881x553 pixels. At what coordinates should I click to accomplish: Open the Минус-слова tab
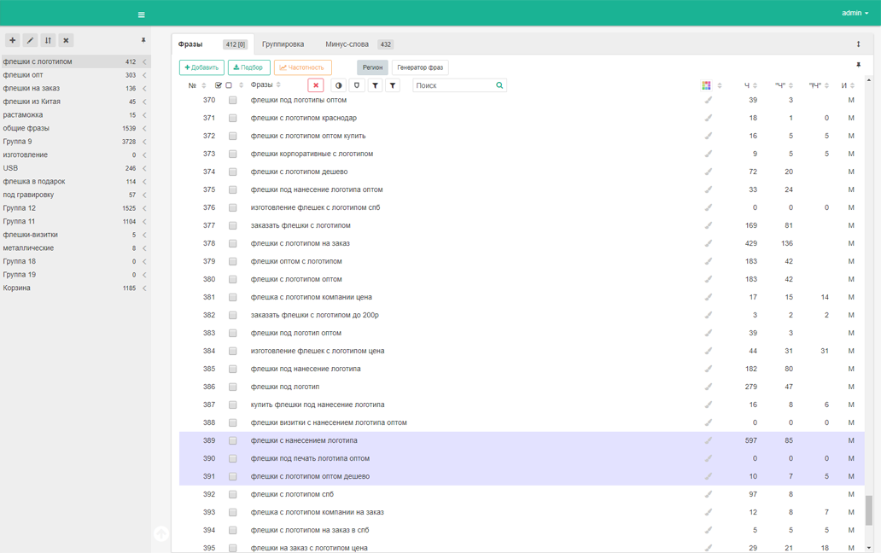[x=347, y=44]
